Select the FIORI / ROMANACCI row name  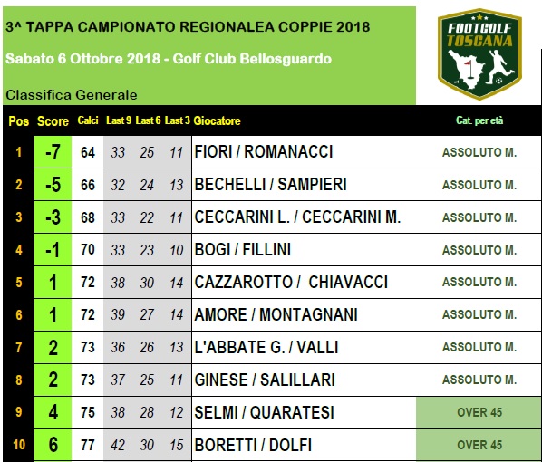[264, 151]
